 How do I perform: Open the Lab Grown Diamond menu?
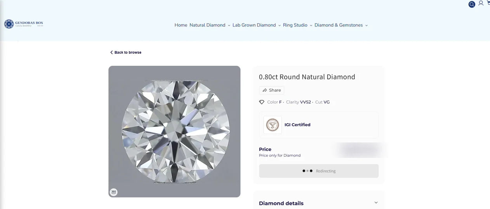tap(254, 25)
